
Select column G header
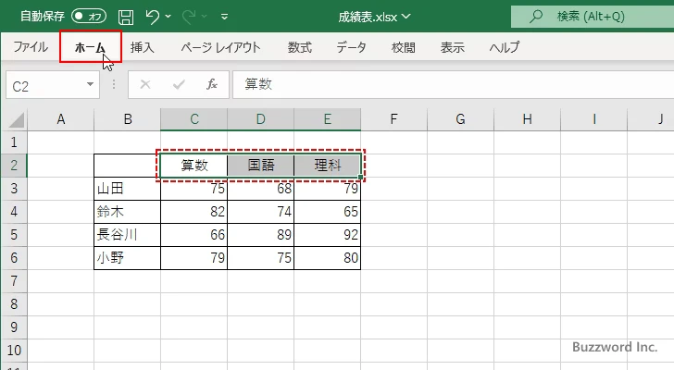click(460, 119)
